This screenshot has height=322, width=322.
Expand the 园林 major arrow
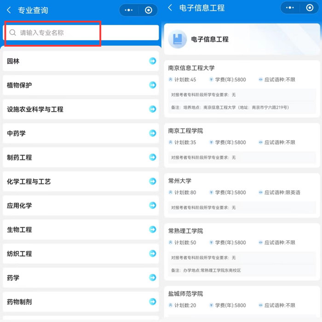point(152,61)
